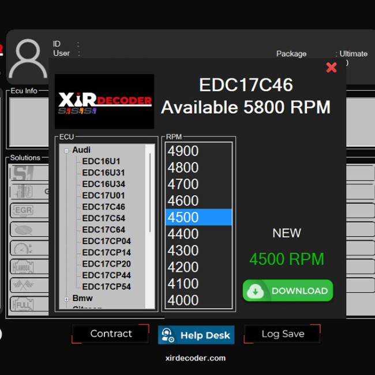Open the DPF filter solution icon
The image size is (375, 375).
[24, 230]
